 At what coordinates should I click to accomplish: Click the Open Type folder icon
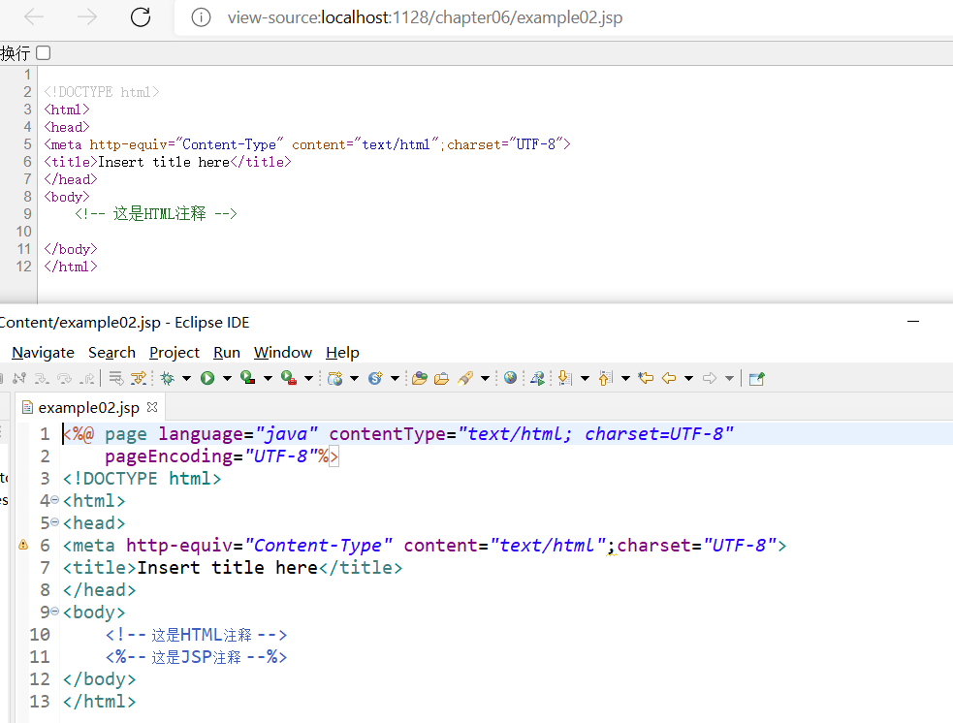420,379
